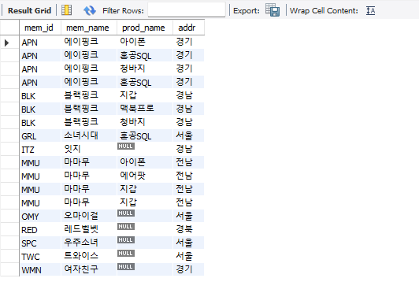
Task: Select the 맥북프로 row's BLK mem_id cell
Action: [40, 109]
